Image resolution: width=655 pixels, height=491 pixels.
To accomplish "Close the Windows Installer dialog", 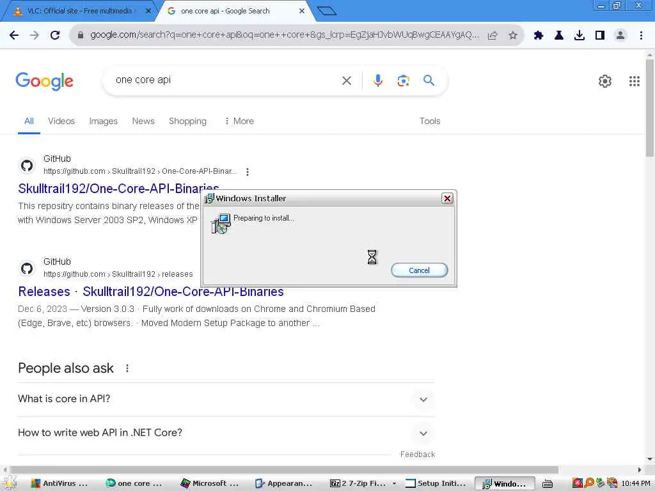I will coord(447,198).
